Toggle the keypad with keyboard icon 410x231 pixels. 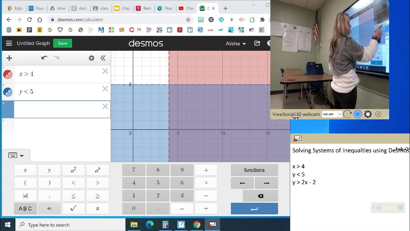click(x=16, y=156)
